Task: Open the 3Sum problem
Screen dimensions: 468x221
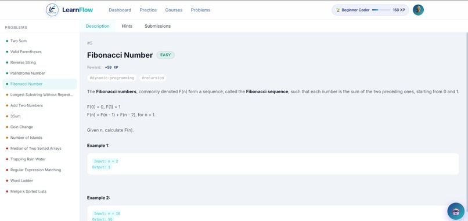Action: click(39, 116)
